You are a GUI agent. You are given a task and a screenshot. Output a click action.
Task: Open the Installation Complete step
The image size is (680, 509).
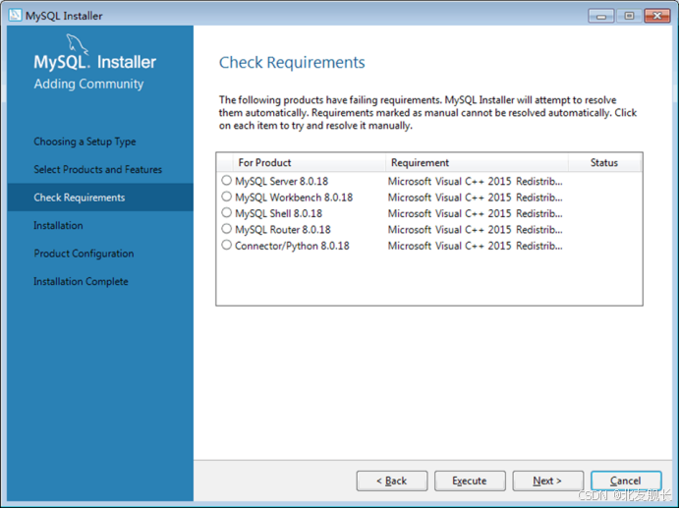coord(82,281)
